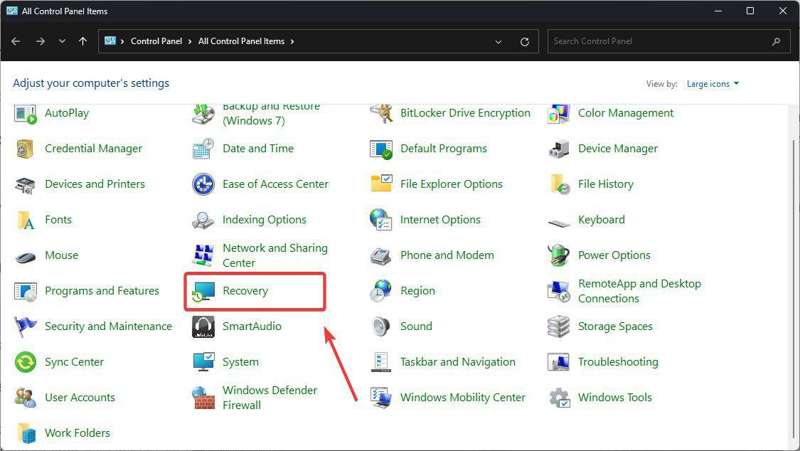
Task: Click the Windows Mobility Center icon
Action: click(x=381, y=398)
